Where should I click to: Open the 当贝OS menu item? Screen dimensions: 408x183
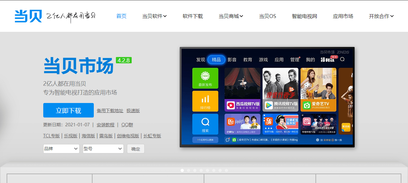click(x=267, y=16)
